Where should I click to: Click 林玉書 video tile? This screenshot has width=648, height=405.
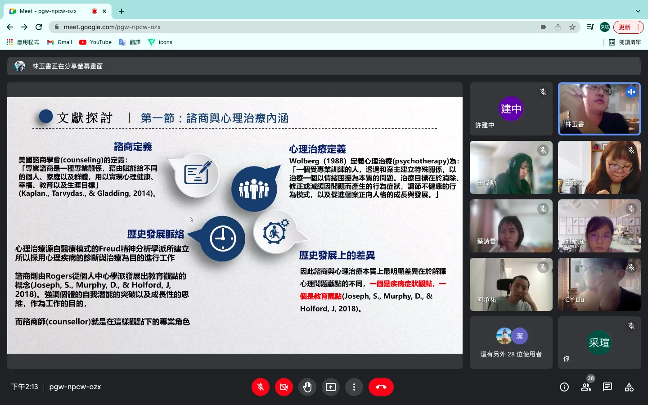(x=599, y=109)
